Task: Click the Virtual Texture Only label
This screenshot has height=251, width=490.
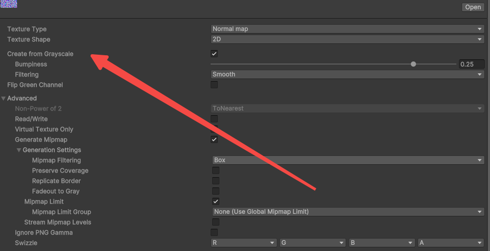Action: pos(44,129)
